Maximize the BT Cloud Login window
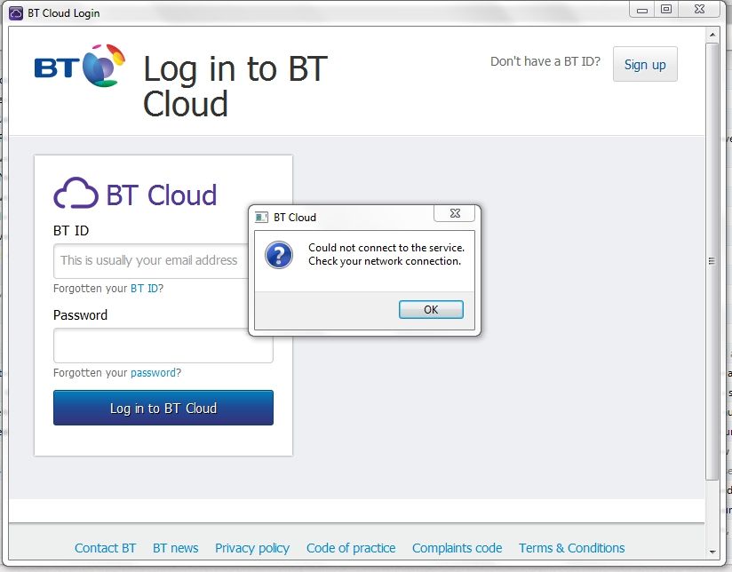The width and height of the screenshot is (732, 572). (x=666, y=10)
